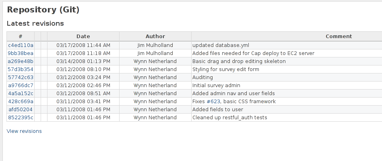This screenshot has width=382, height=161.
Task: Open revision 57742c63
Action: point(21,77)
